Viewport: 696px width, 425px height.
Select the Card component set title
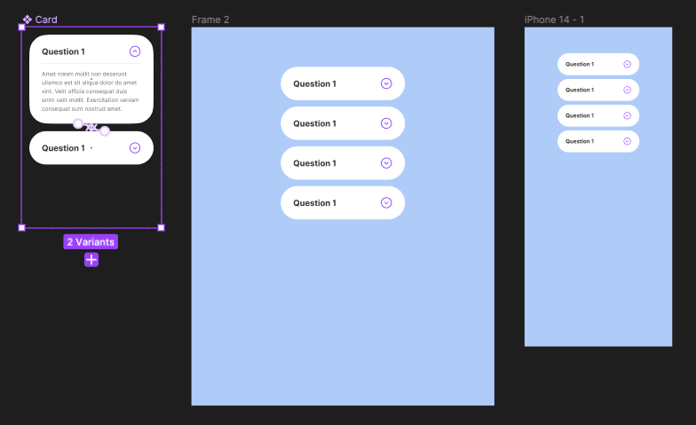click(x=46, y=20)
